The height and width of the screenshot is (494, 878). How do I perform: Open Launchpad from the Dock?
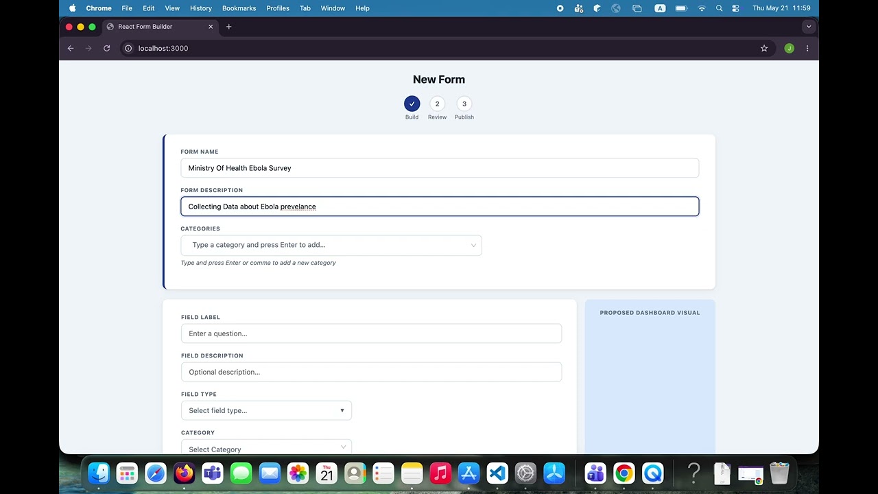[x=127, y=473]
